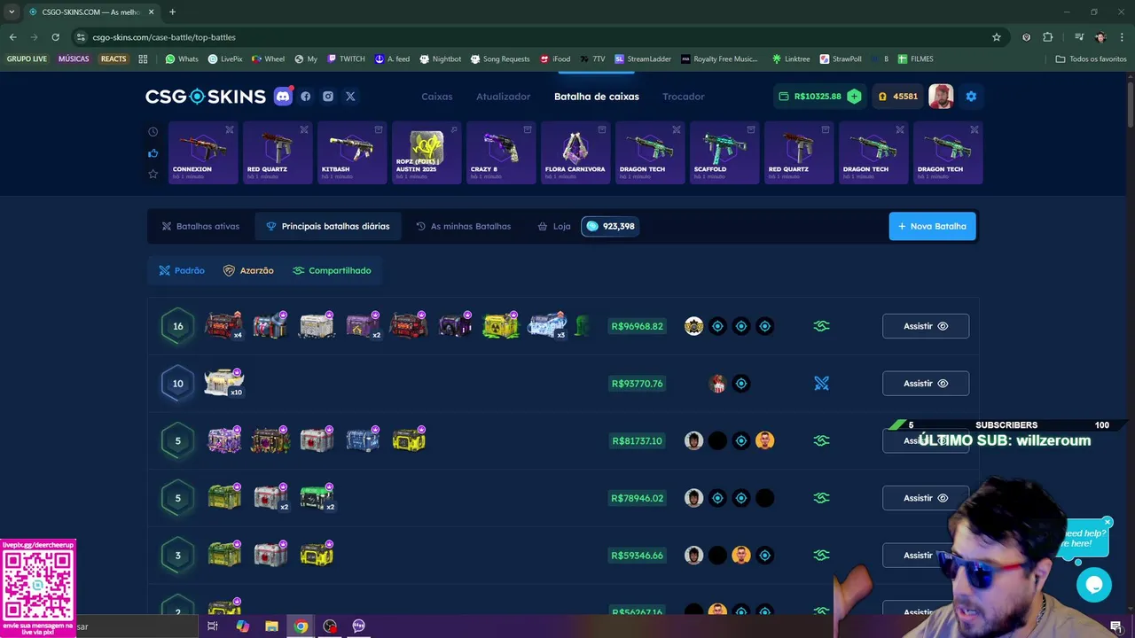Close the need help popup
This screenshot has height=638, width=1135.
(x=1108, y=523)
